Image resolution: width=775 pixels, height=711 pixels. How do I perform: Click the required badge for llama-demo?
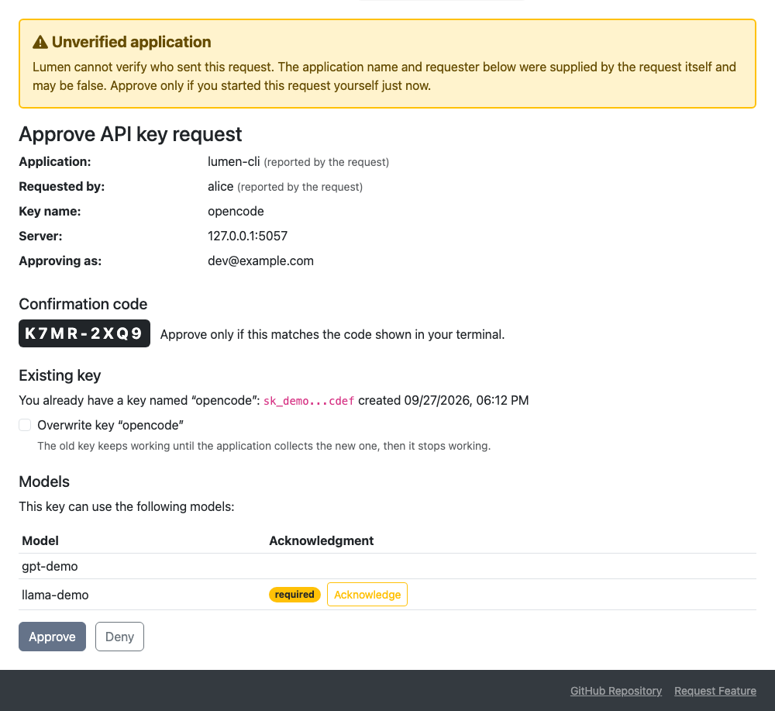point(294,595)
